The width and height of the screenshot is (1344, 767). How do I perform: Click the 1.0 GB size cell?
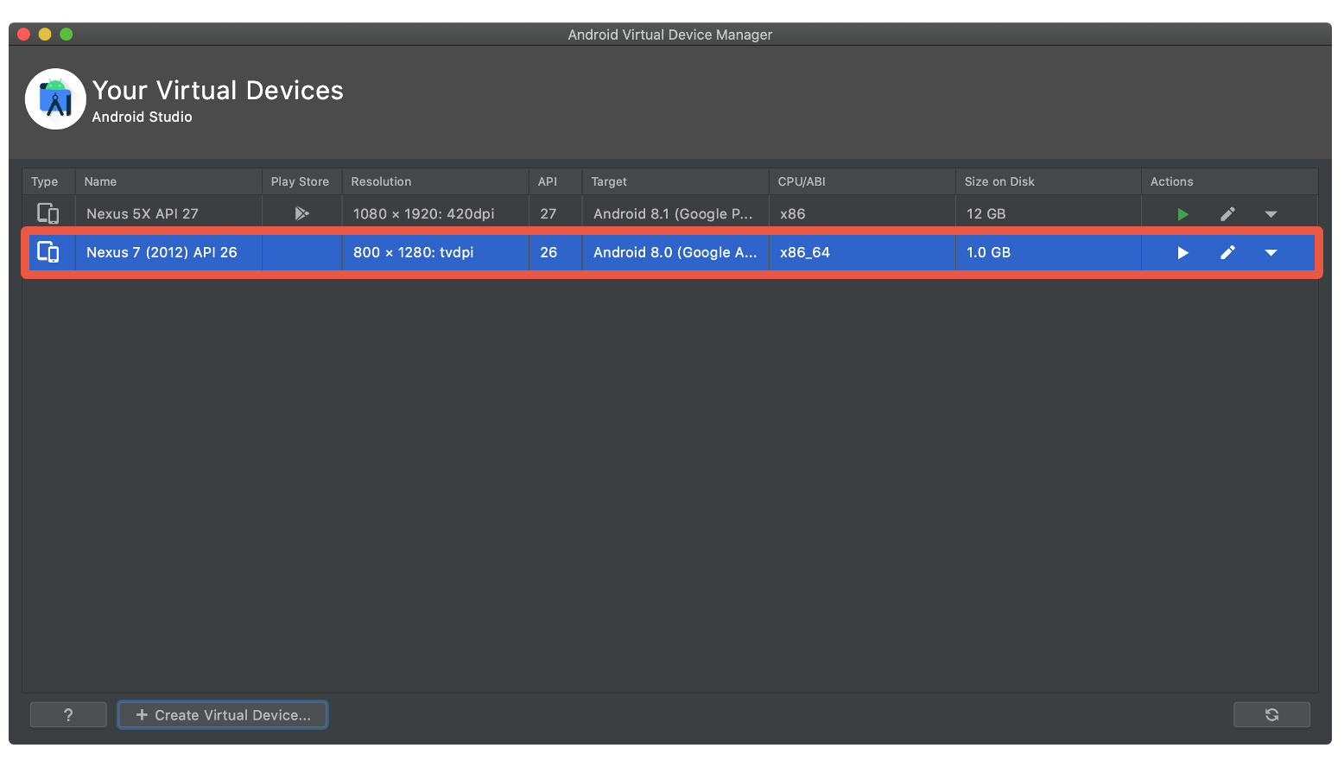(x=1049, y=252)
